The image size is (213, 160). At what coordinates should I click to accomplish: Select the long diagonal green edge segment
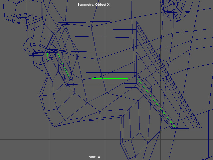156,103
